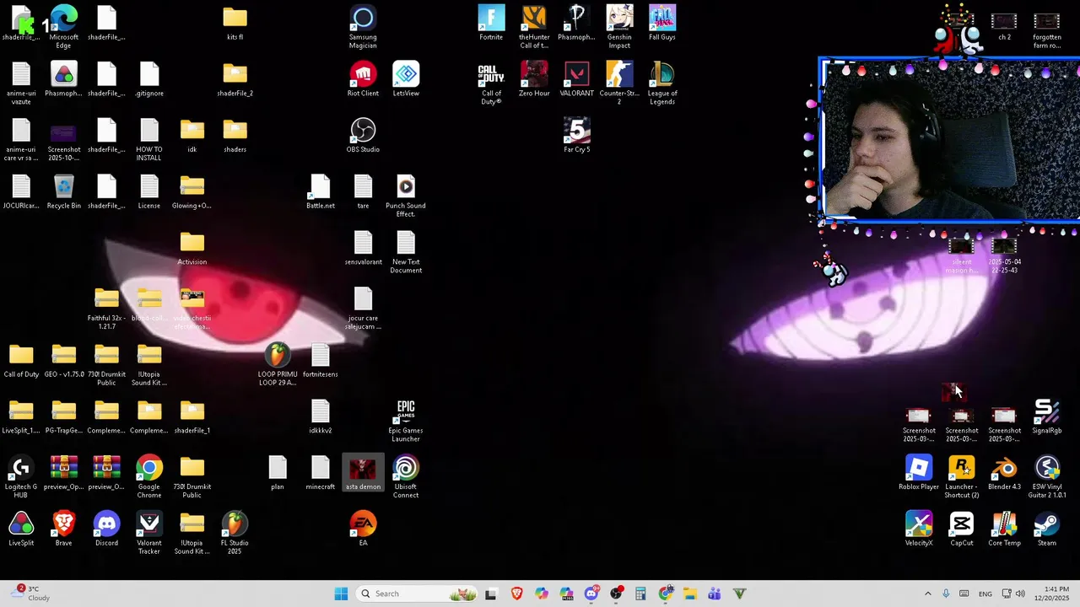1080x607 pixels.
Task: Select the LiveSplit application icon
Action: coord(21,529)
